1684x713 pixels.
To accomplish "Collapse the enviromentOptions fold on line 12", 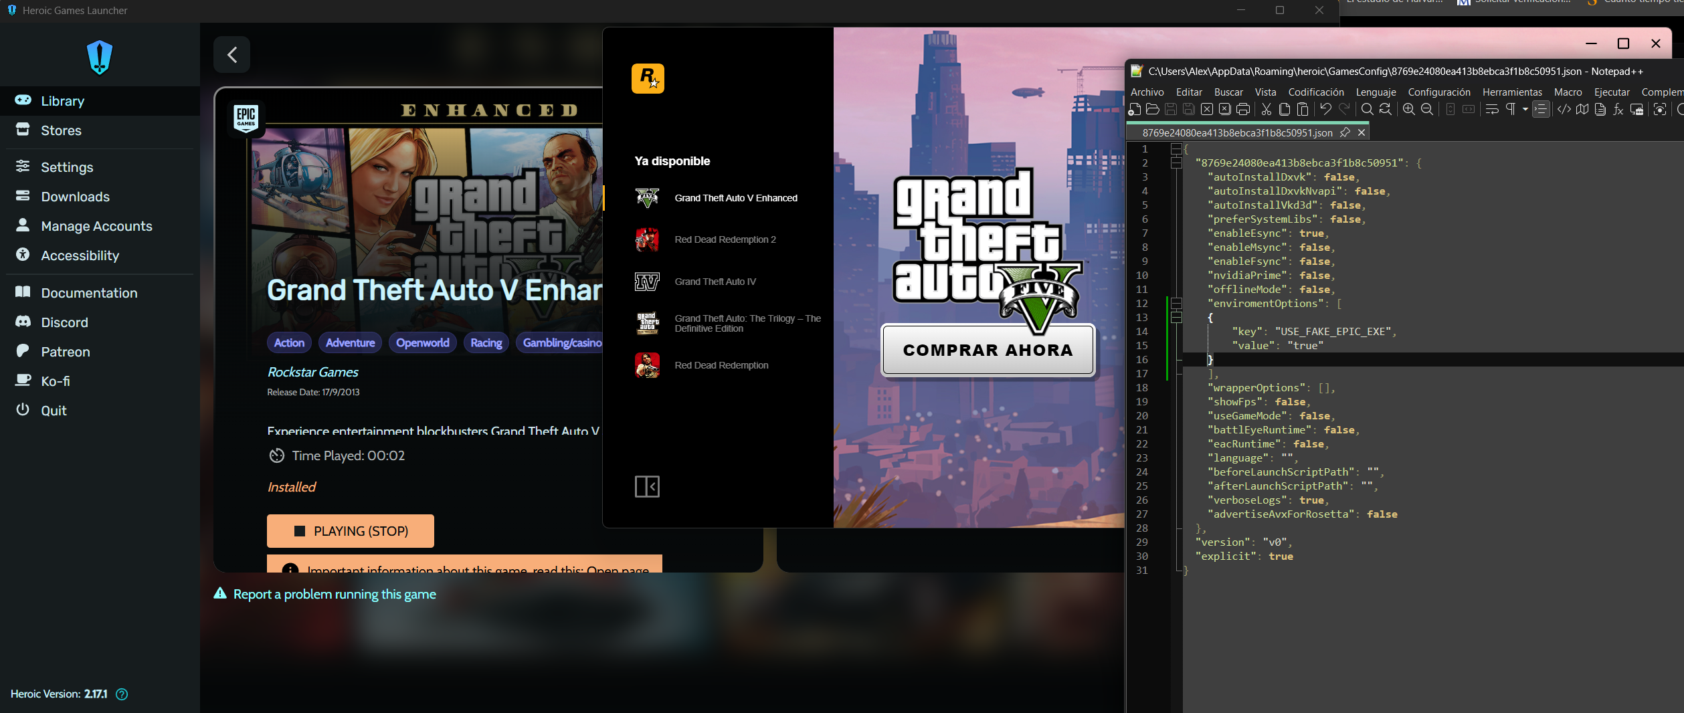I will (x=1176, y=303).
